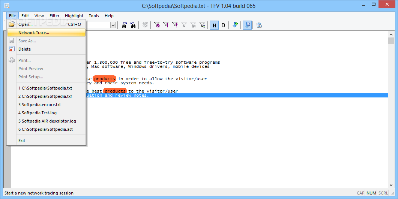The width and height of the screenshot is (398, 199).
Task: Click status text 'Start a new network tracing session'
Action: click(x=39, y=193)
